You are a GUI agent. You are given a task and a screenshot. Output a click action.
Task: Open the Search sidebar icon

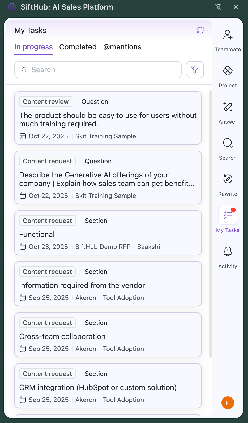[228, 143]
